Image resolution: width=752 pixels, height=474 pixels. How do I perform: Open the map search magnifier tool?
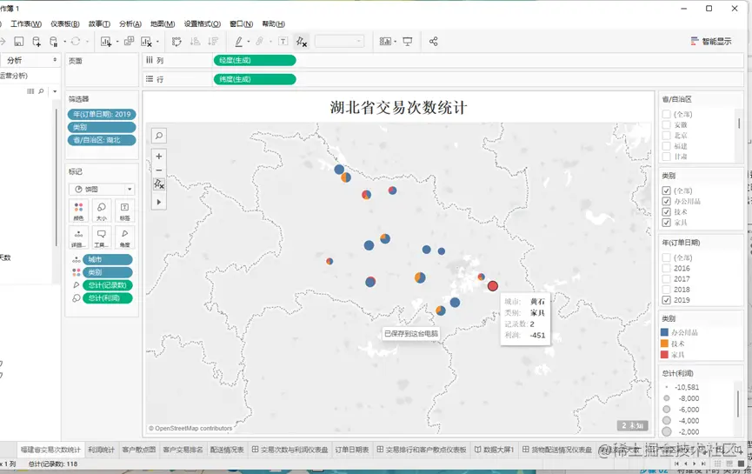pos(159,136)
